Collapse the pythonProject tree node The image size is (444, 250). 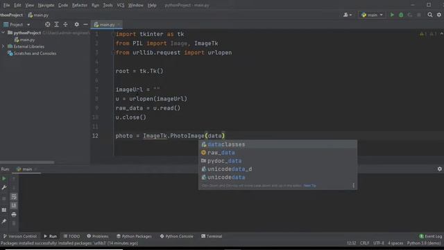tap(3, 33)
